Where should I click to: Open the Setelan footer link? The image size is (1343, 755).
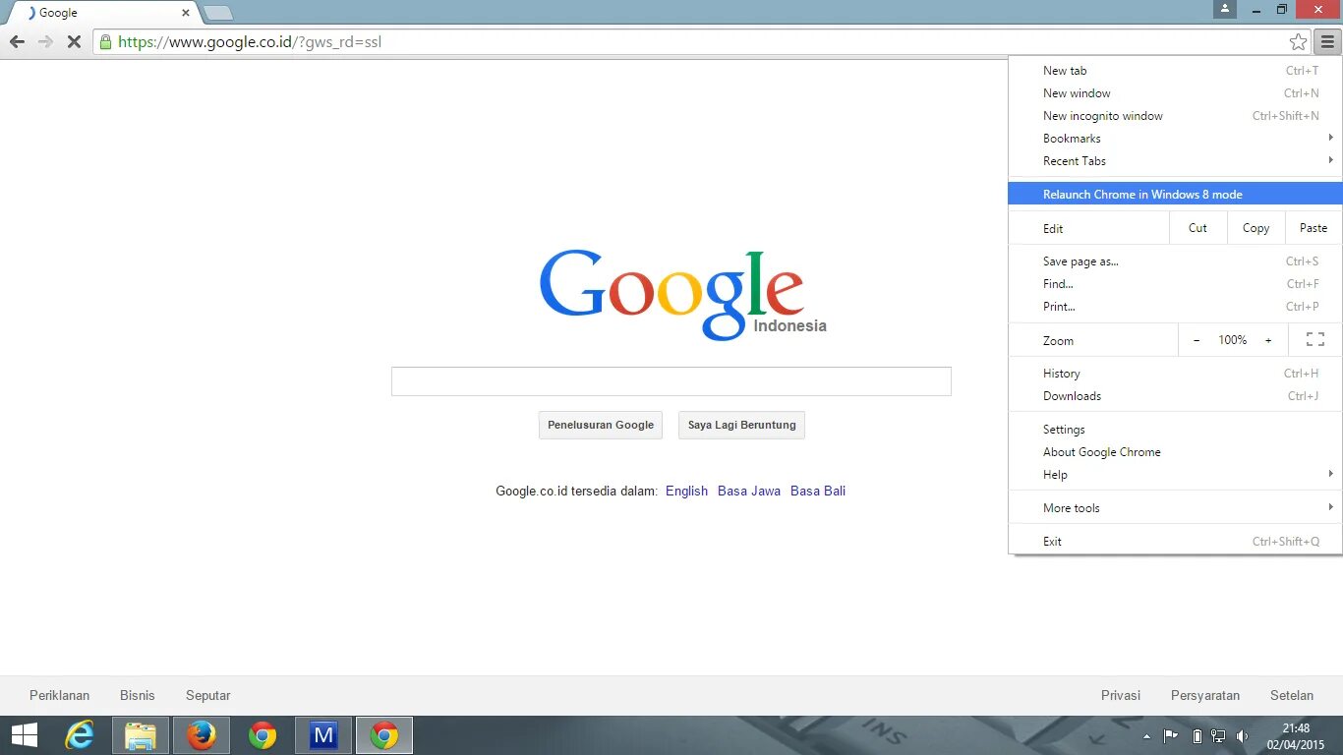pyautogui.click(x=1292, y=695)
